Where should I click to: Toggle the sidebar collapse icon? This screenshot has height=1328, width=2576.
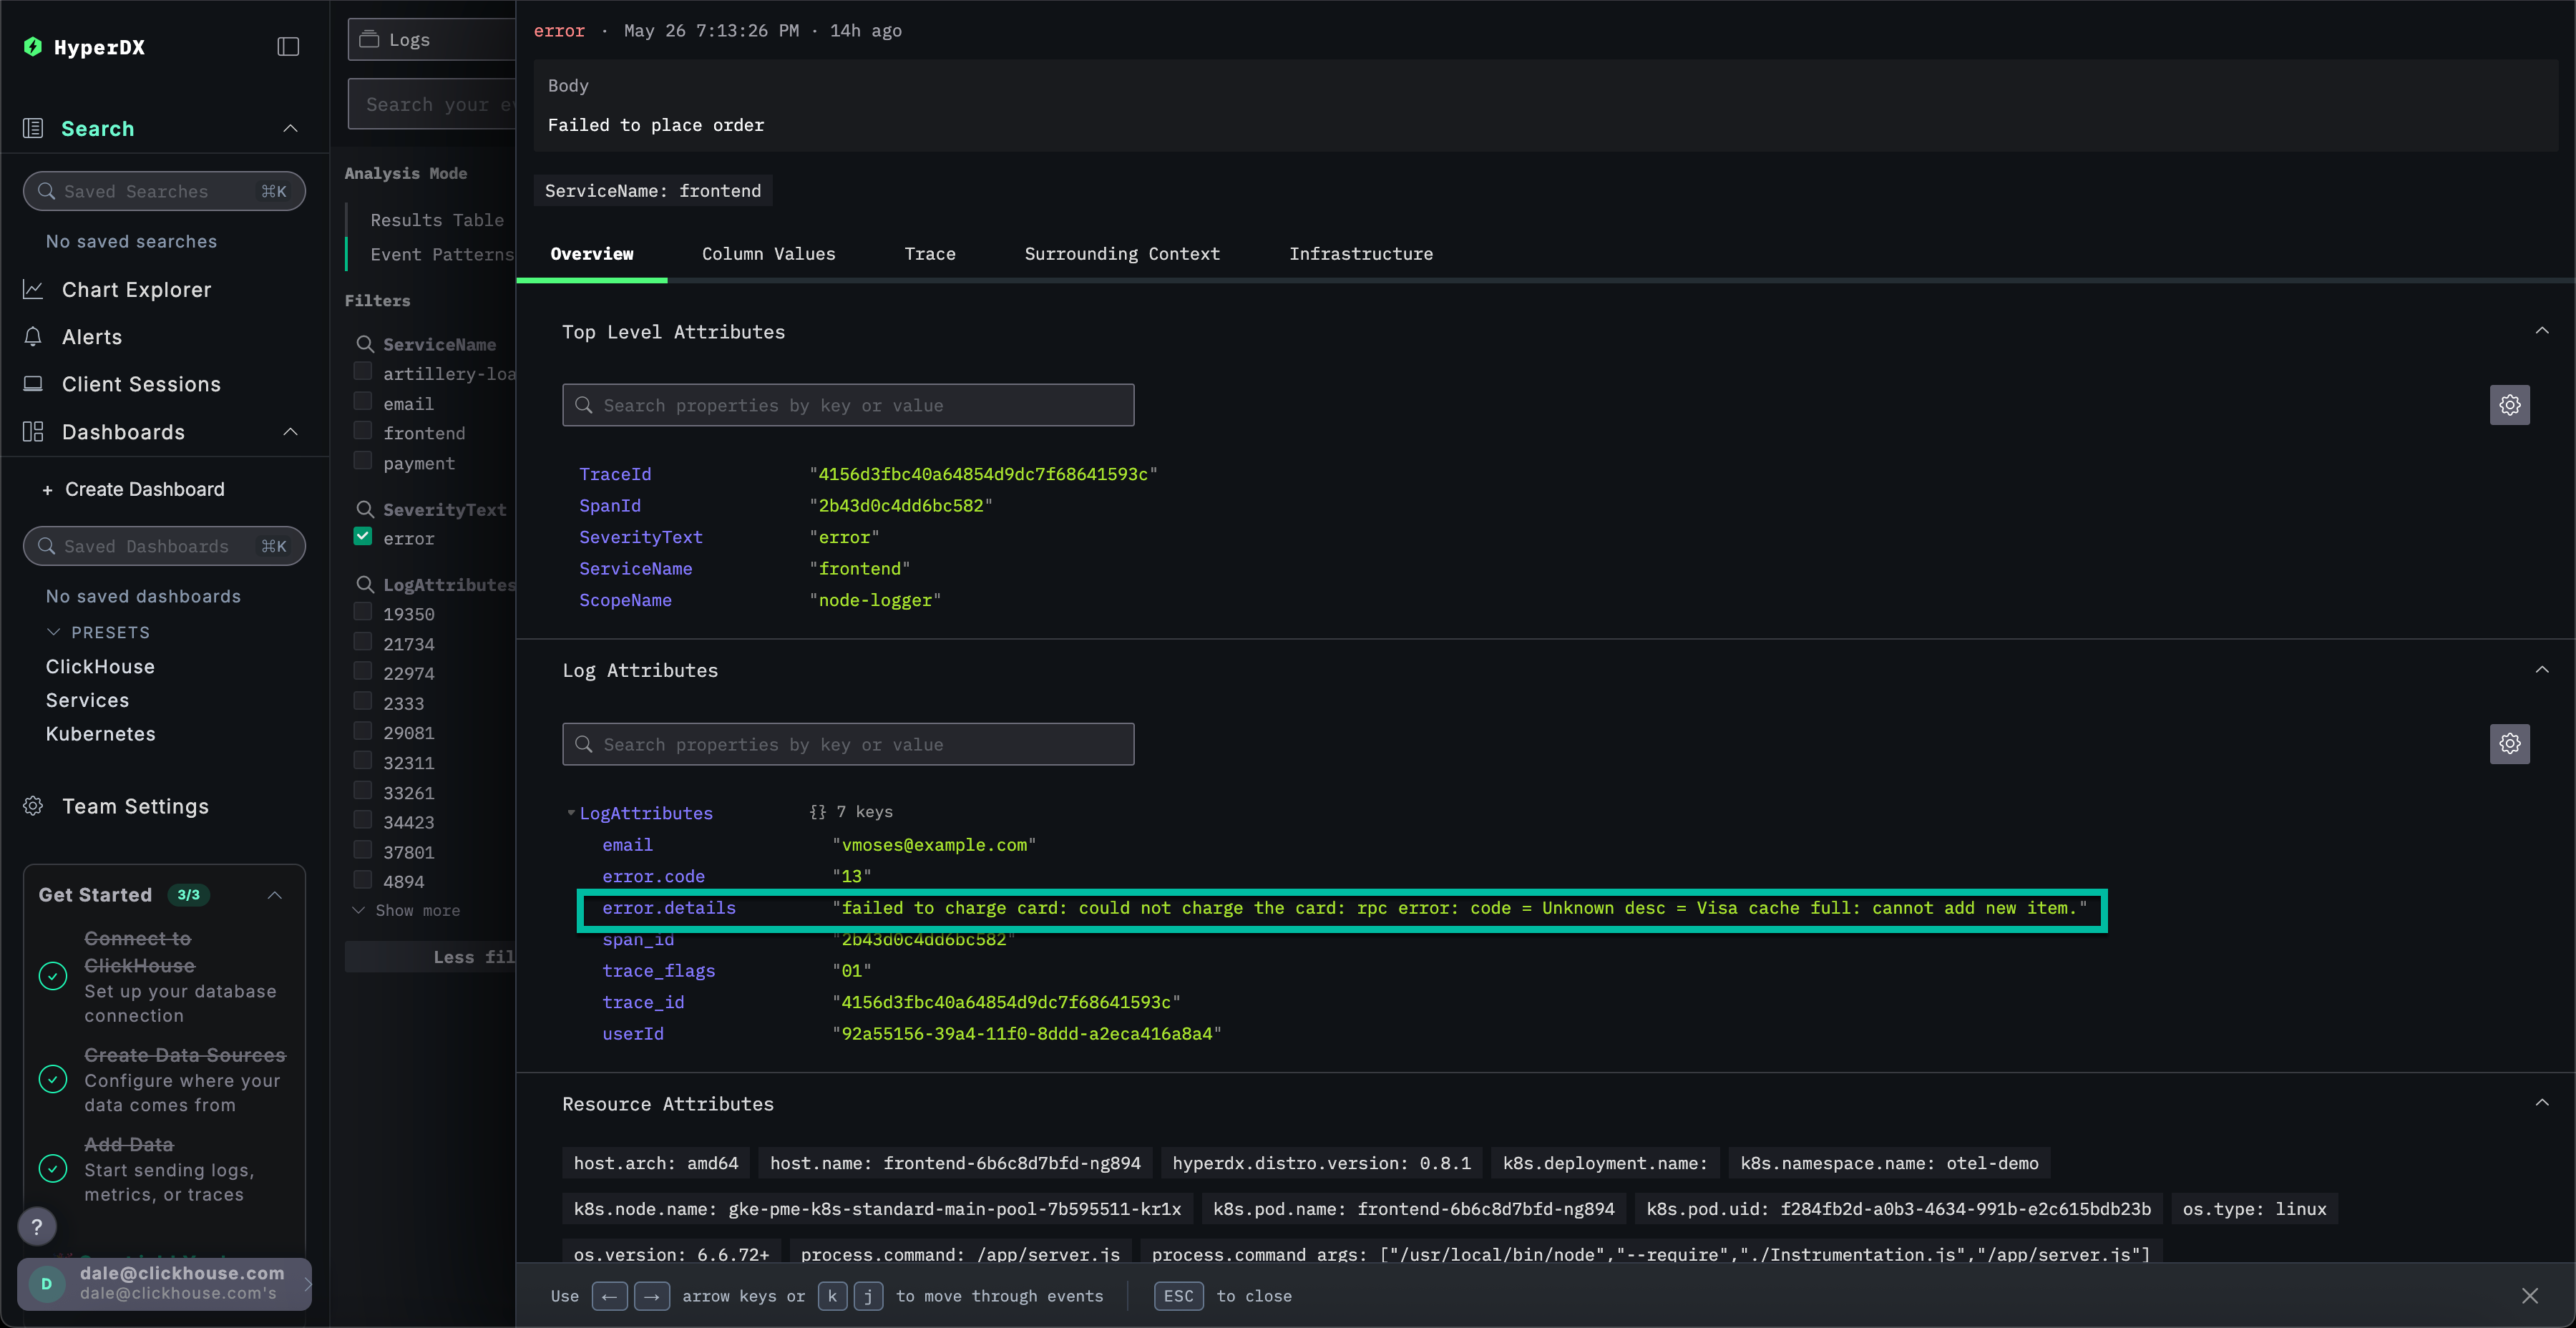(x=288, y=47)
